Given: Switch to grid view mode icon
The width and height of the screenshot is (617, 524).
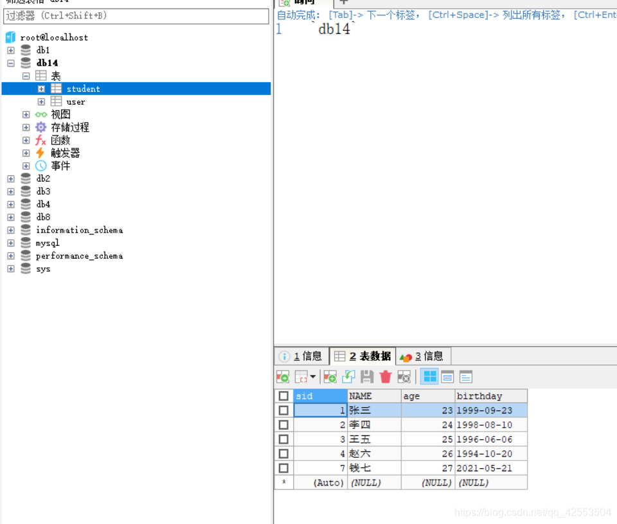Looking at the screenshot, I should 430,376.
